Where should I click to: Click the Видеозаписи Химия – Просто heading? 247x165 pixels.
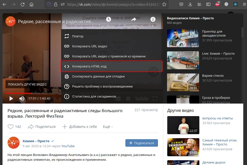(x=190, y=18)
